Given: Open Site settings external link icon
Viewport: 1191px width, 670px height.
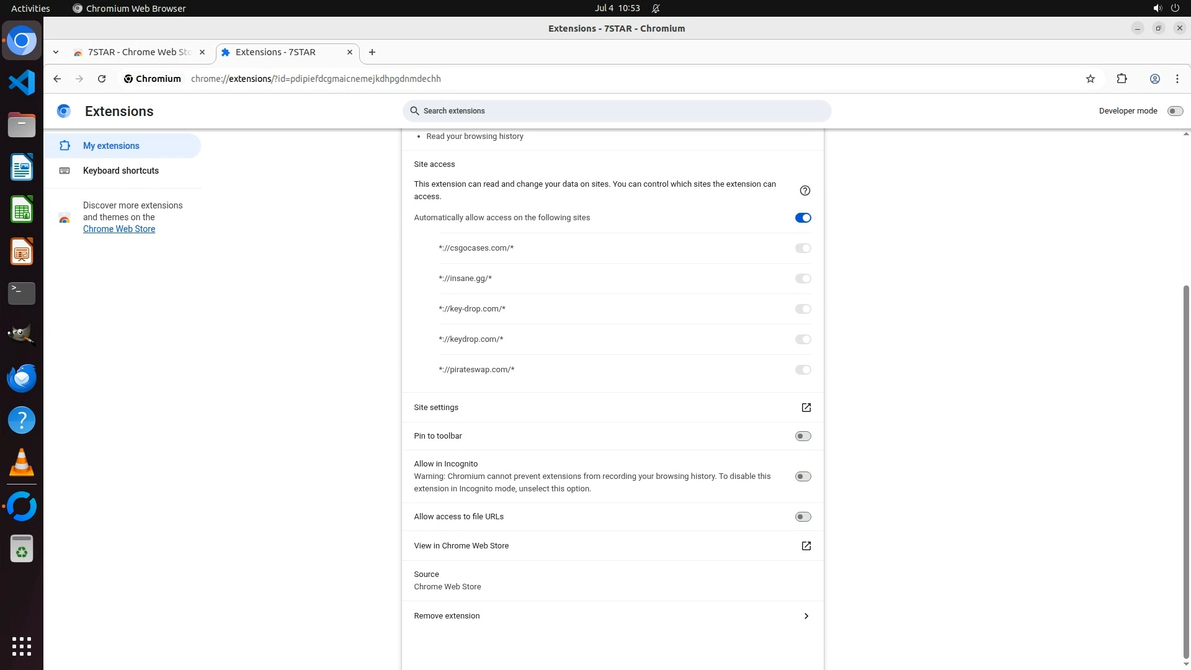Looking at the screenshot, I should pyautogui.click(x=806, y=408).
